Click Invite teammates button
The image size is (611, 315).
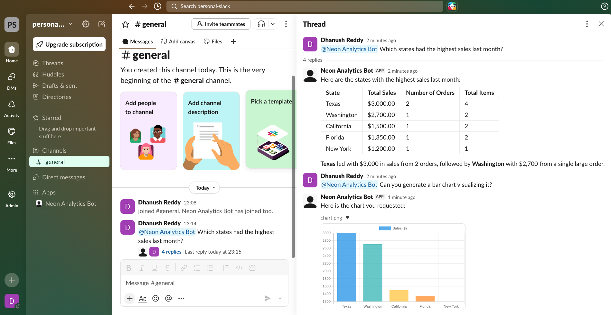point(221,24)
